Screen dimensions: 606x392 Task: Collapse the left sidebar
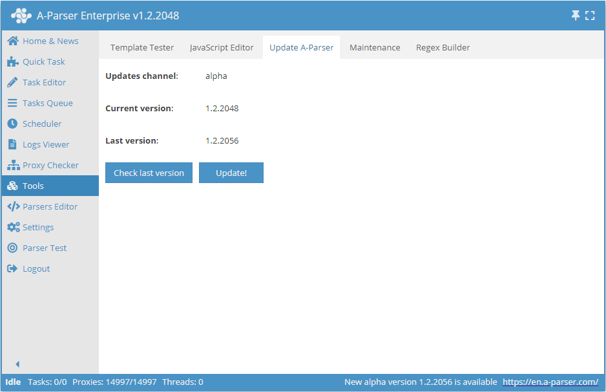point(17,364)
